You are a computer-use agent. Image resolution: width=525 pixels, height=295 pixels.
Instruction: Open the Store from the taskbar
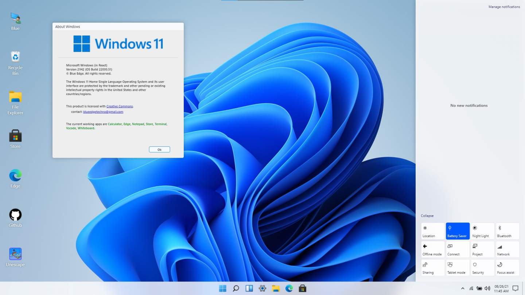pyautogui.click(x=302, y=288)
